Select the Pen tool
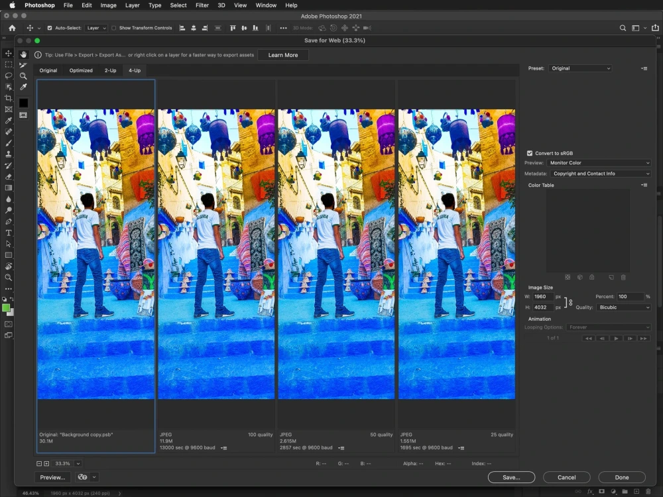The width and height of the screenshot is (663, 497). point(8,221)
